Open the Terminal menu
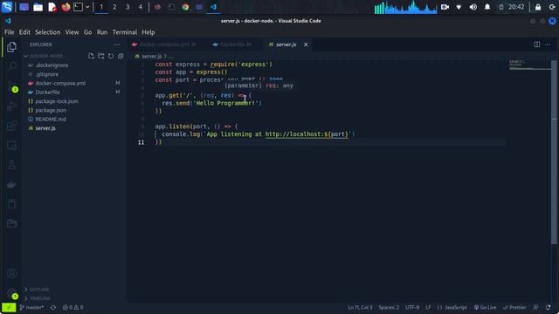 point(124,32)
